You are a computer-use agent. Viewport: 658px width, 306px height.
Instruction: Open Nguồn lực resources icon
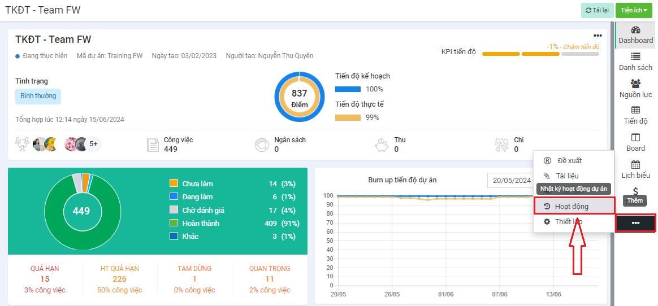pos(635,89)
